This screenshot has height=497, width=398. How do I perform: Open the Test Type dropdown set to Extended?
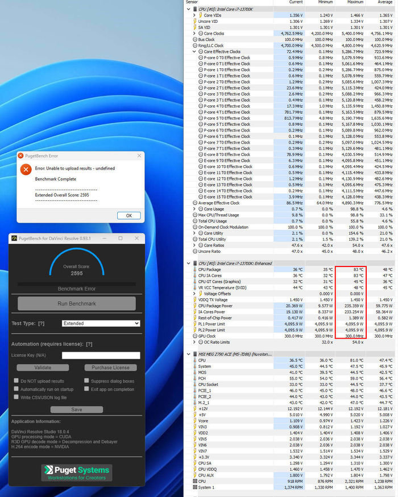[x=101, y=323]
